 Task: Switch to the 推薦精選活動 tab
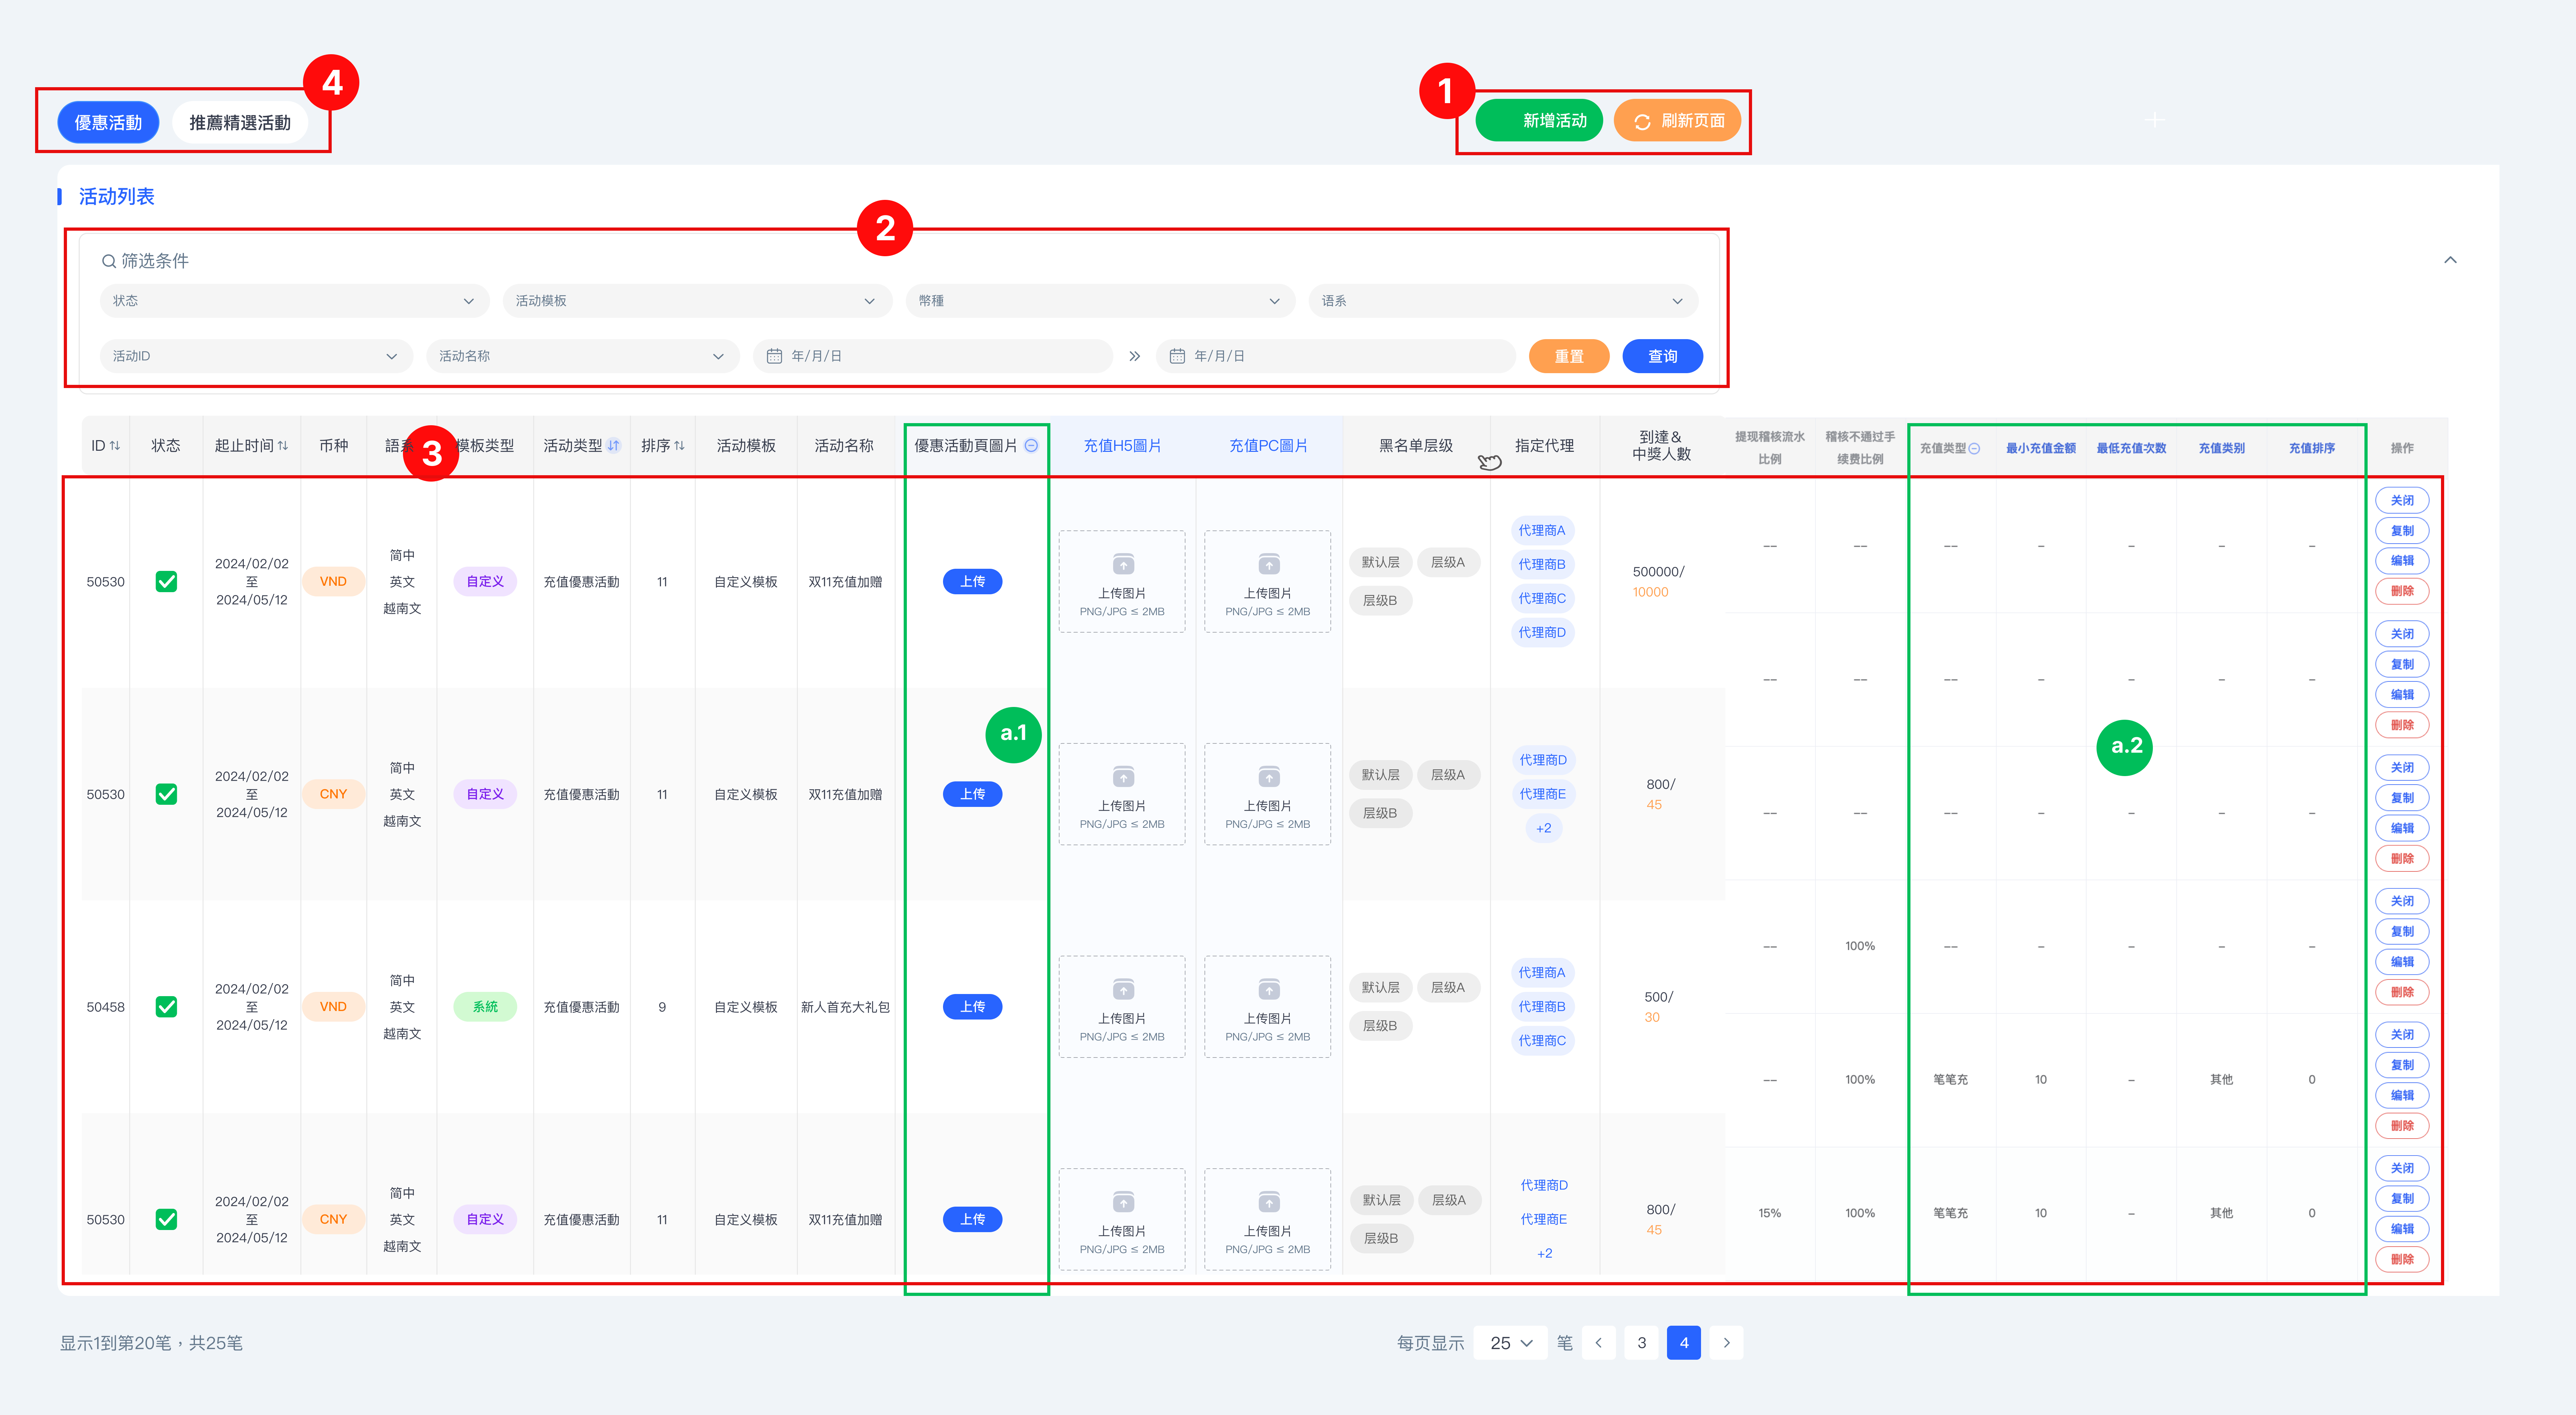click(x=240, y=122)
